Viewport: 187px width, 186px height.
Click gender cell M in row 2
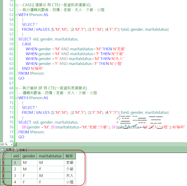tap(29, 169)
